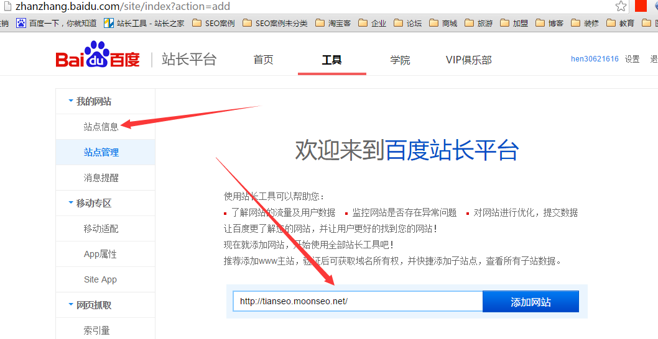Click the 站长平台 title link

(x=189, y=60)
